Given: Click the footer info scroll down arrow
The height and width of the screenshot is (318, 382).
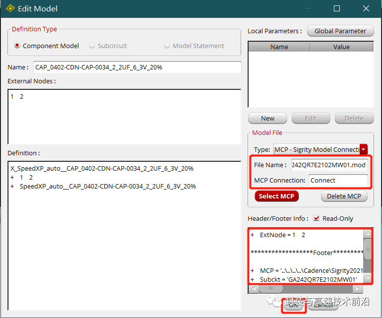Looking at the screenshot, I should point(368,277).
